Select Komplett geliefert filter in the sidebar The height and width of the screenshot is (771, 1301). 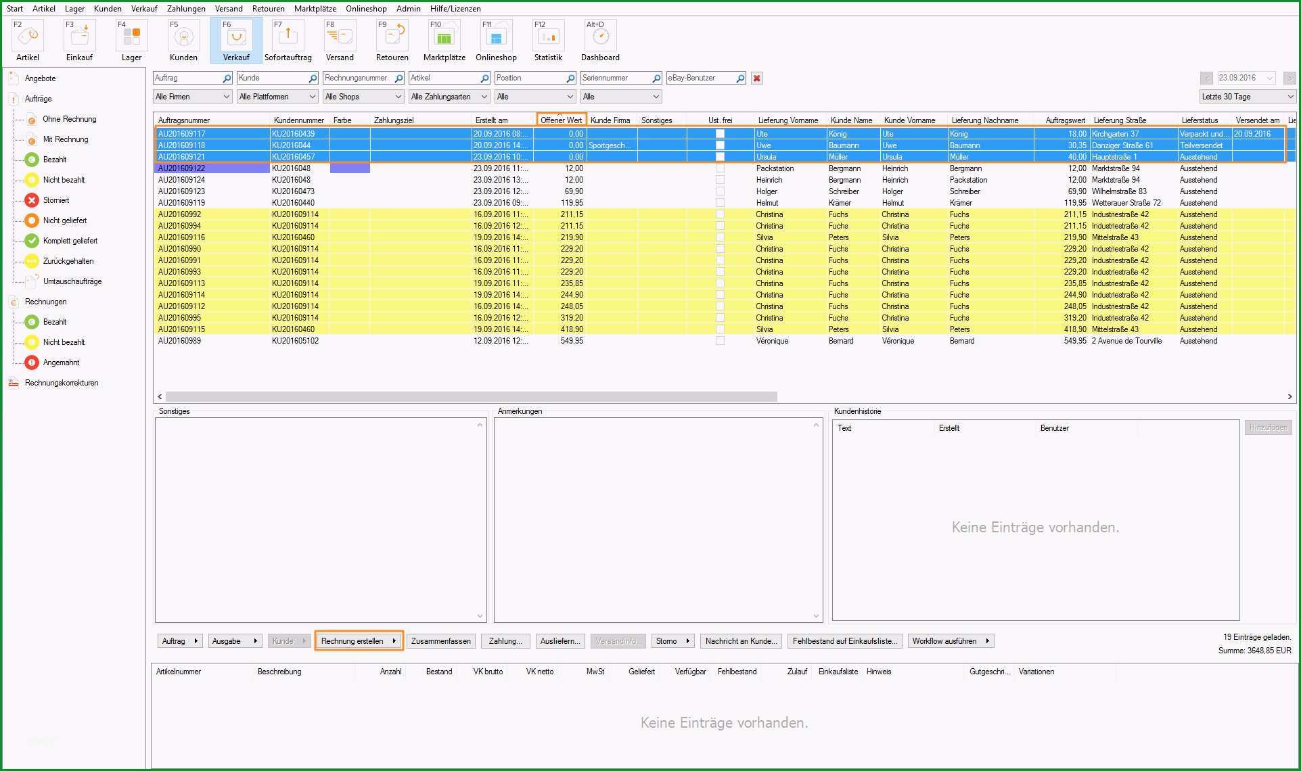tap(62, 241)
